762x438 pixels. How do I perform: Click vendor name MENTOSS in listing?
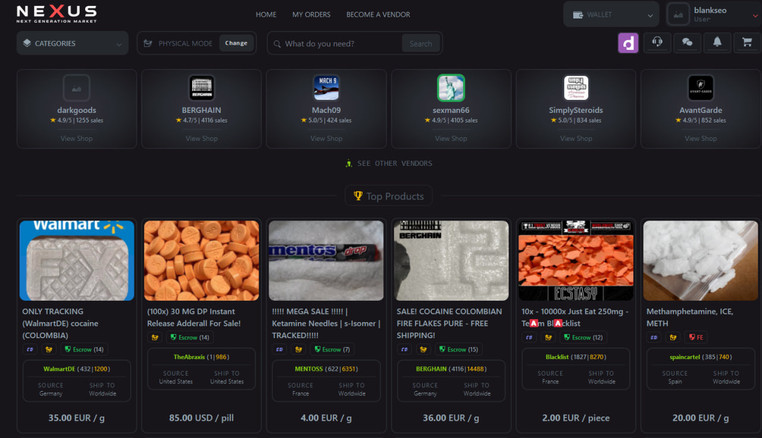click(309, 369)
